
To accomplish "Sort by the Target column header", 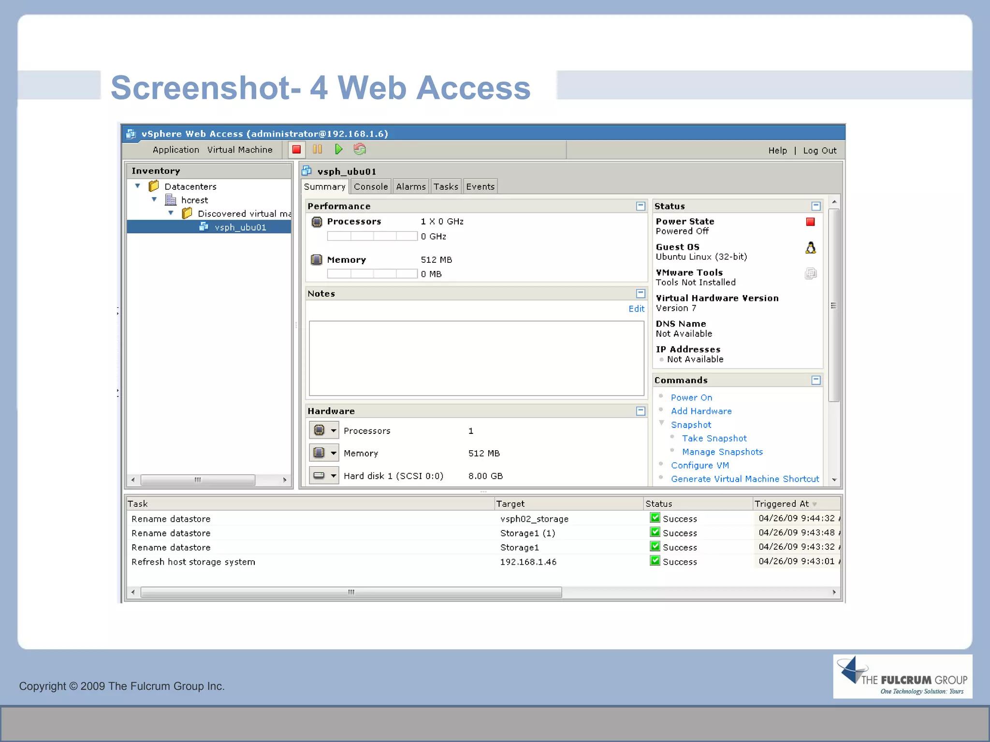I will coord(569,504).
